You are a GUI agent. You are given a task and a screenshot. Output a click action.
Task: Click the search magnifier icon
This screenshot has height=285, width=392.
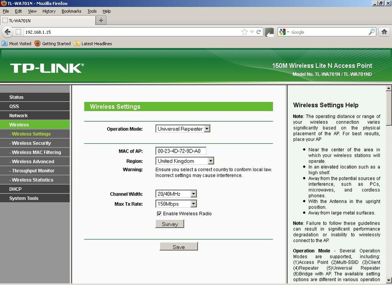[x=372, y=32]
